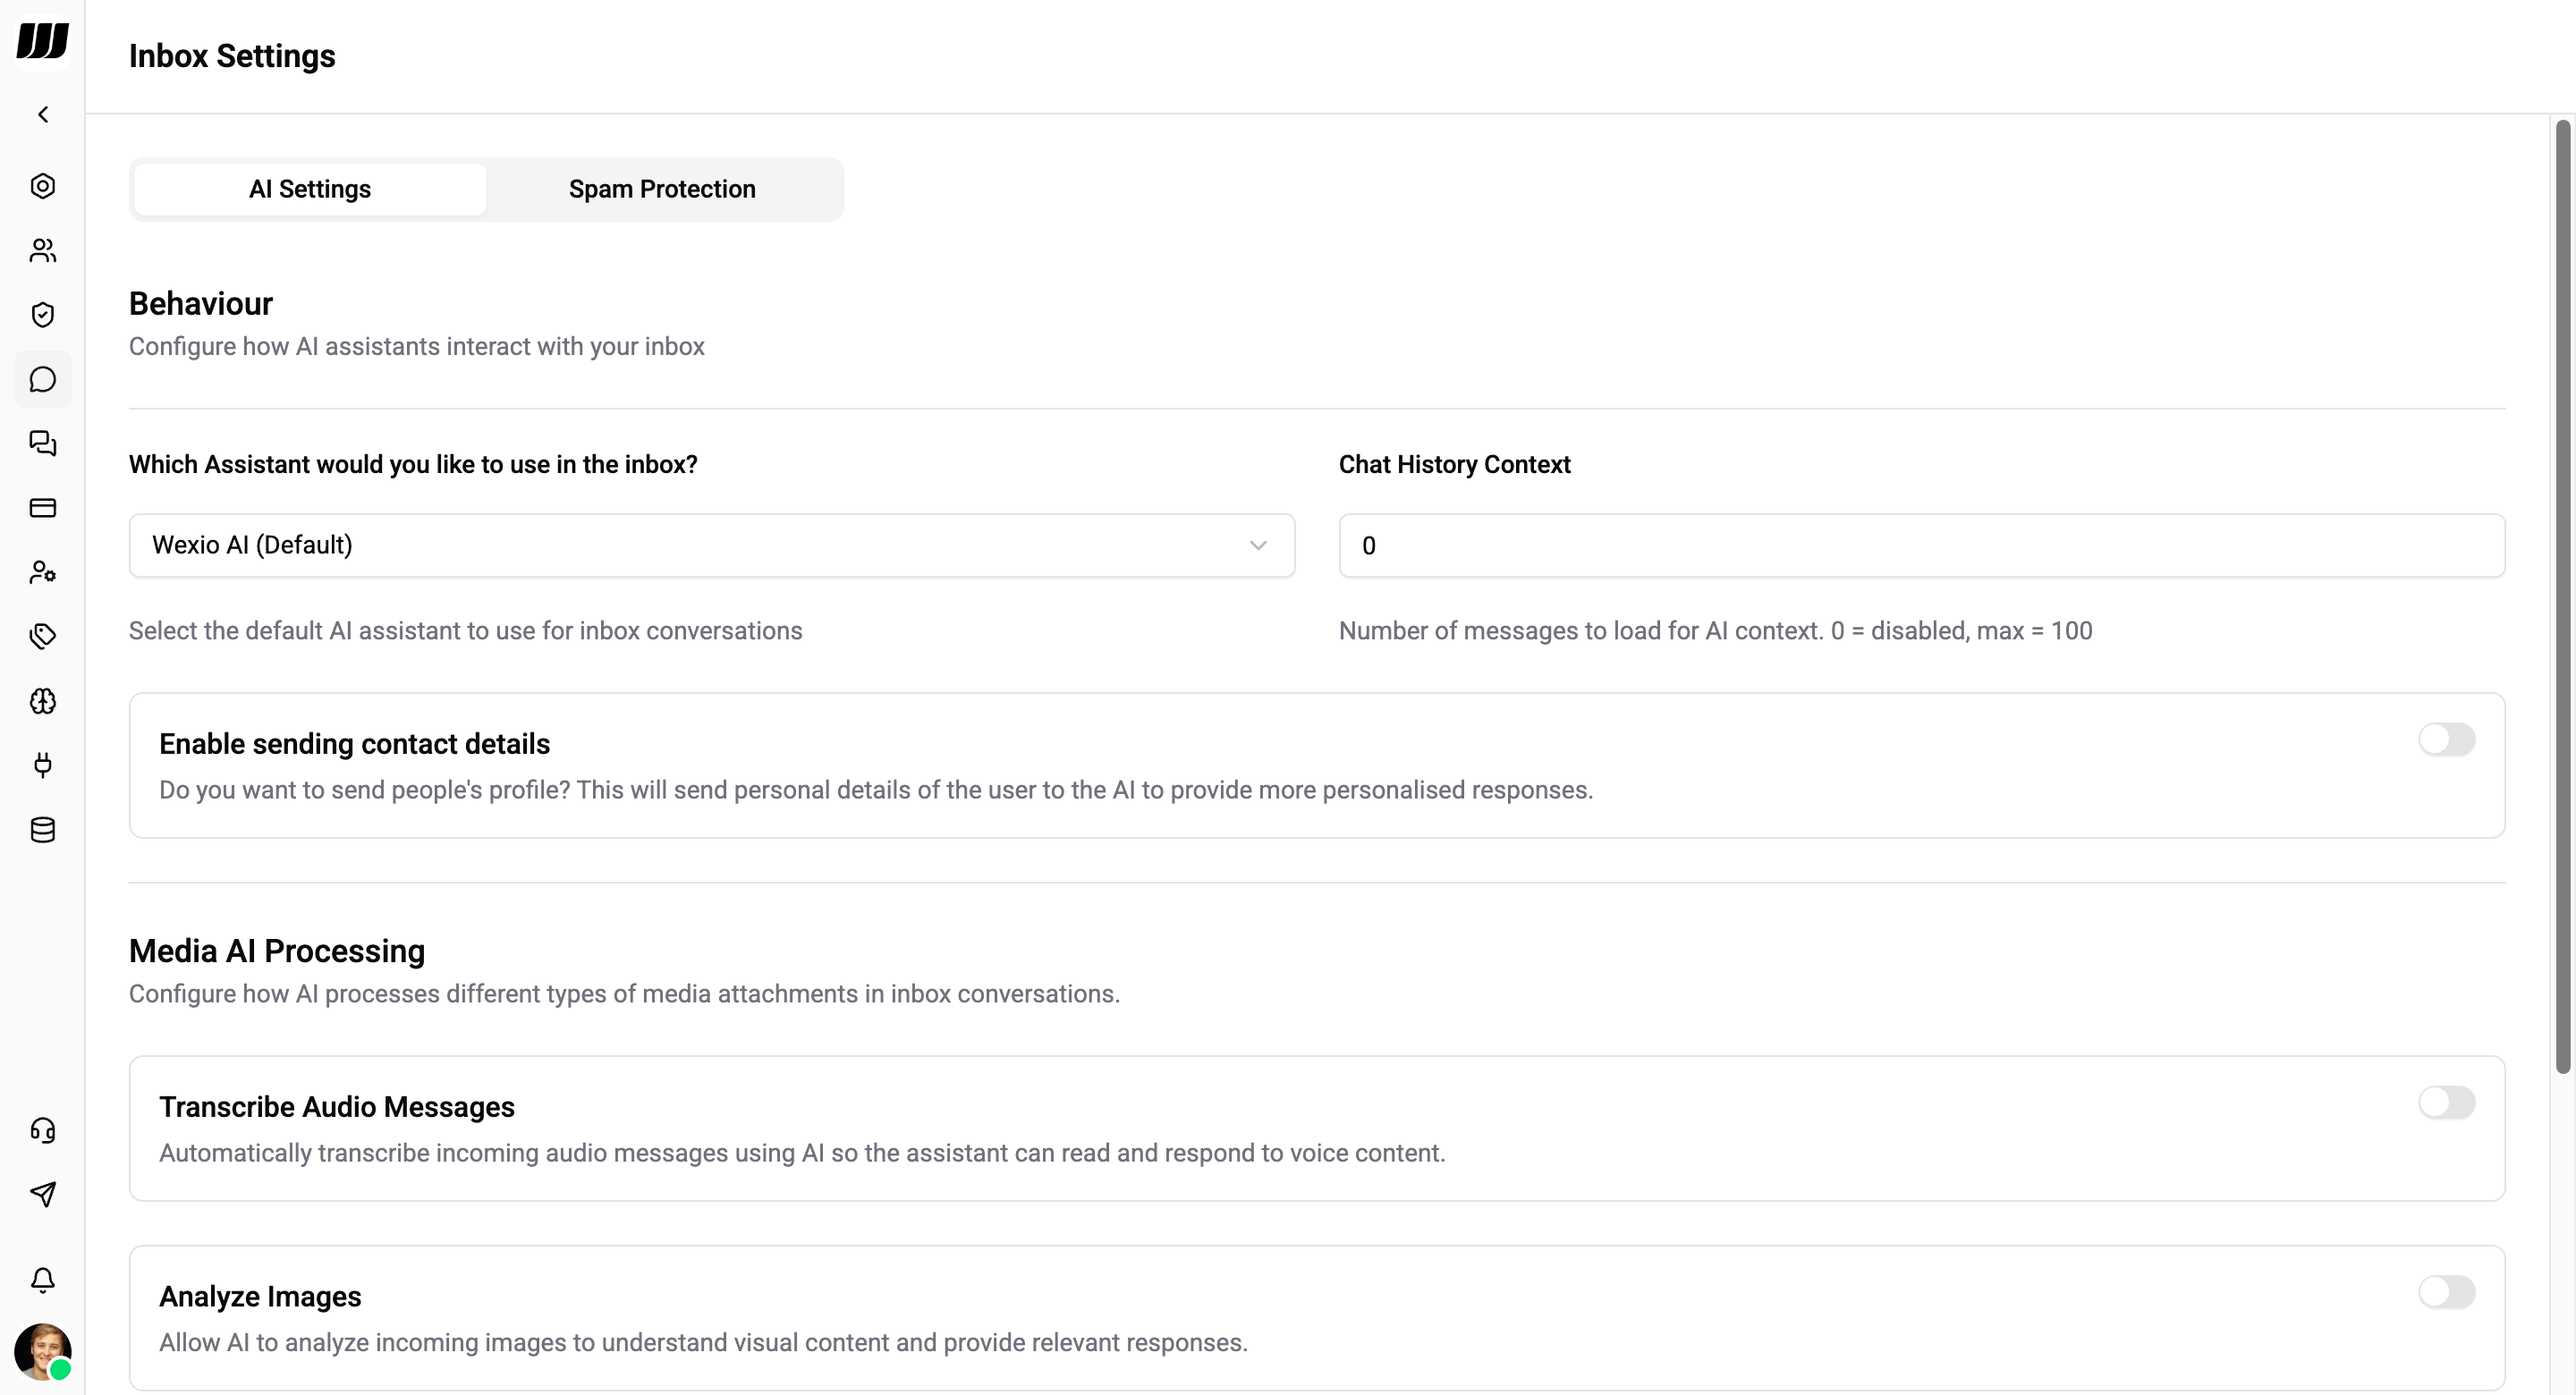Switch to the Spam Protection tab

point(662,189)
